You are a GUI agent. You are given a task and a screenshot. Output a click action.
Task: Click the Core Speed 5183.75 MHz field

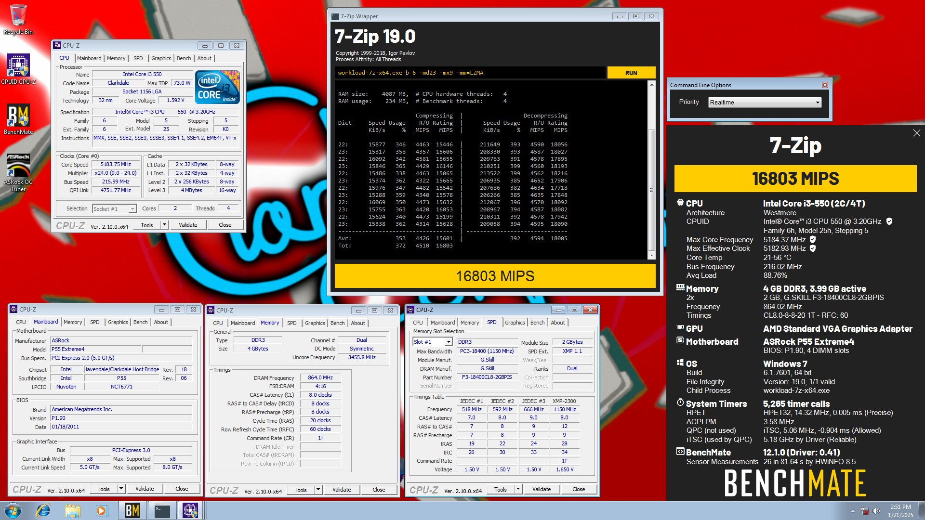(x=116, y=164)
